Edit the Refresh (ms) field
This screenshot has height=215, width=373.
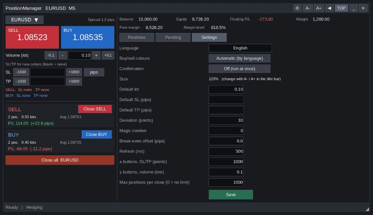pyautogui.click(x=226, y=151)
